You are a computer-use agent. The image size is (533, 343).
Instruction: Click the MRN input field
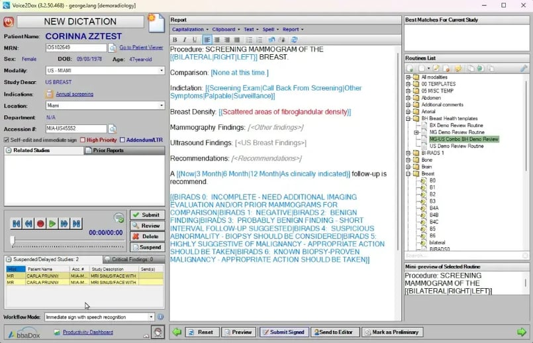coord(76,48)
